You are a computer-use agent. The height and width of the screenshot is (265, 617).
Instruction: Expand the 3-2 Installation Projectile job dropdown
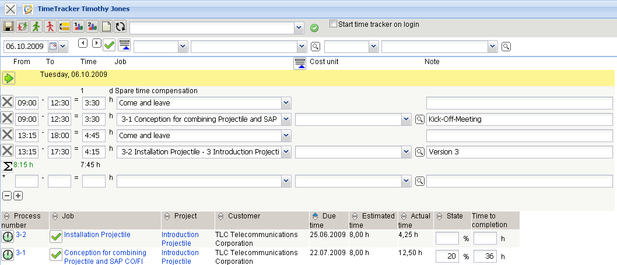click(x=286, y=152)
